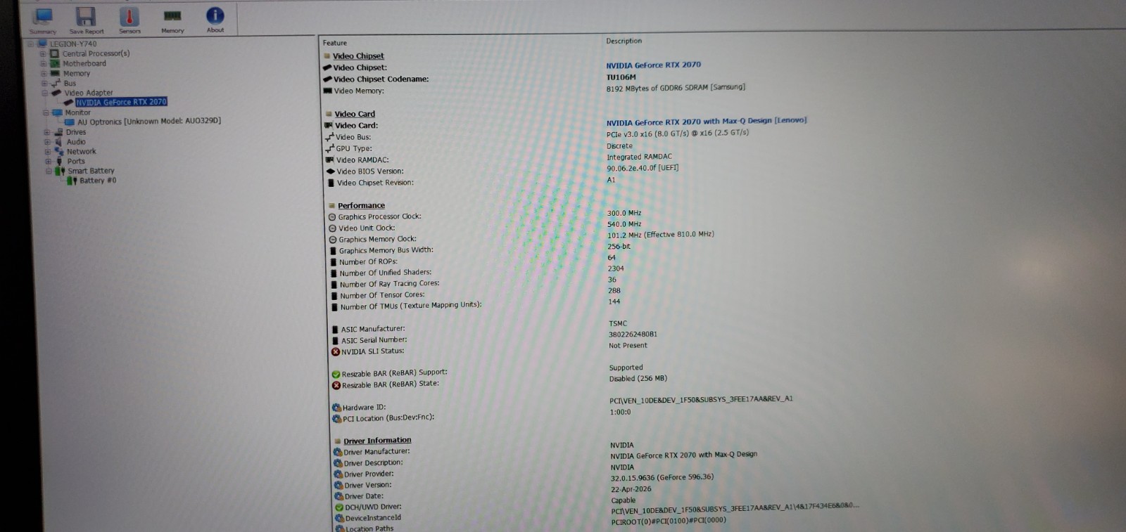The image size is (1126, 532).
Task: Expand the Central Processor(s) node
Action: 42,53
